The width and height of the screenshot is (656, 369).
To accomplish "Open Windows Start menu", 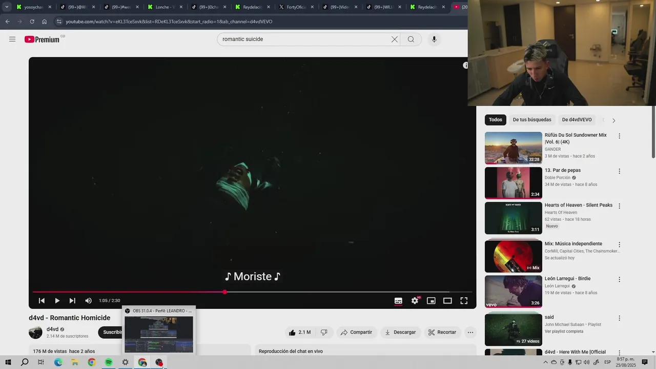I will (x=8, y=362).
